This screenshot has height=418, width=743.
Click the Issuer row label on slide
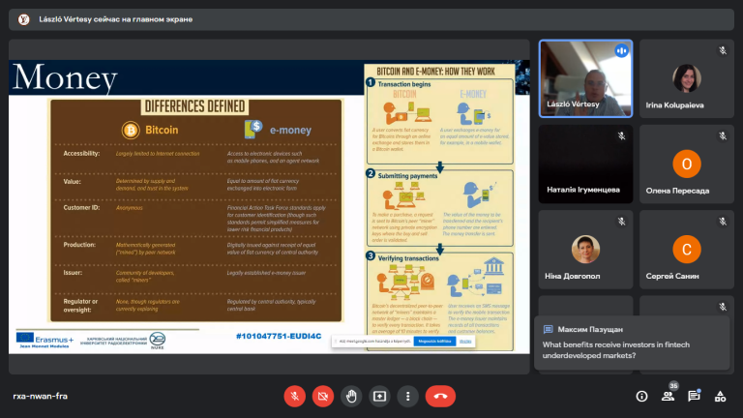point(73,273)
